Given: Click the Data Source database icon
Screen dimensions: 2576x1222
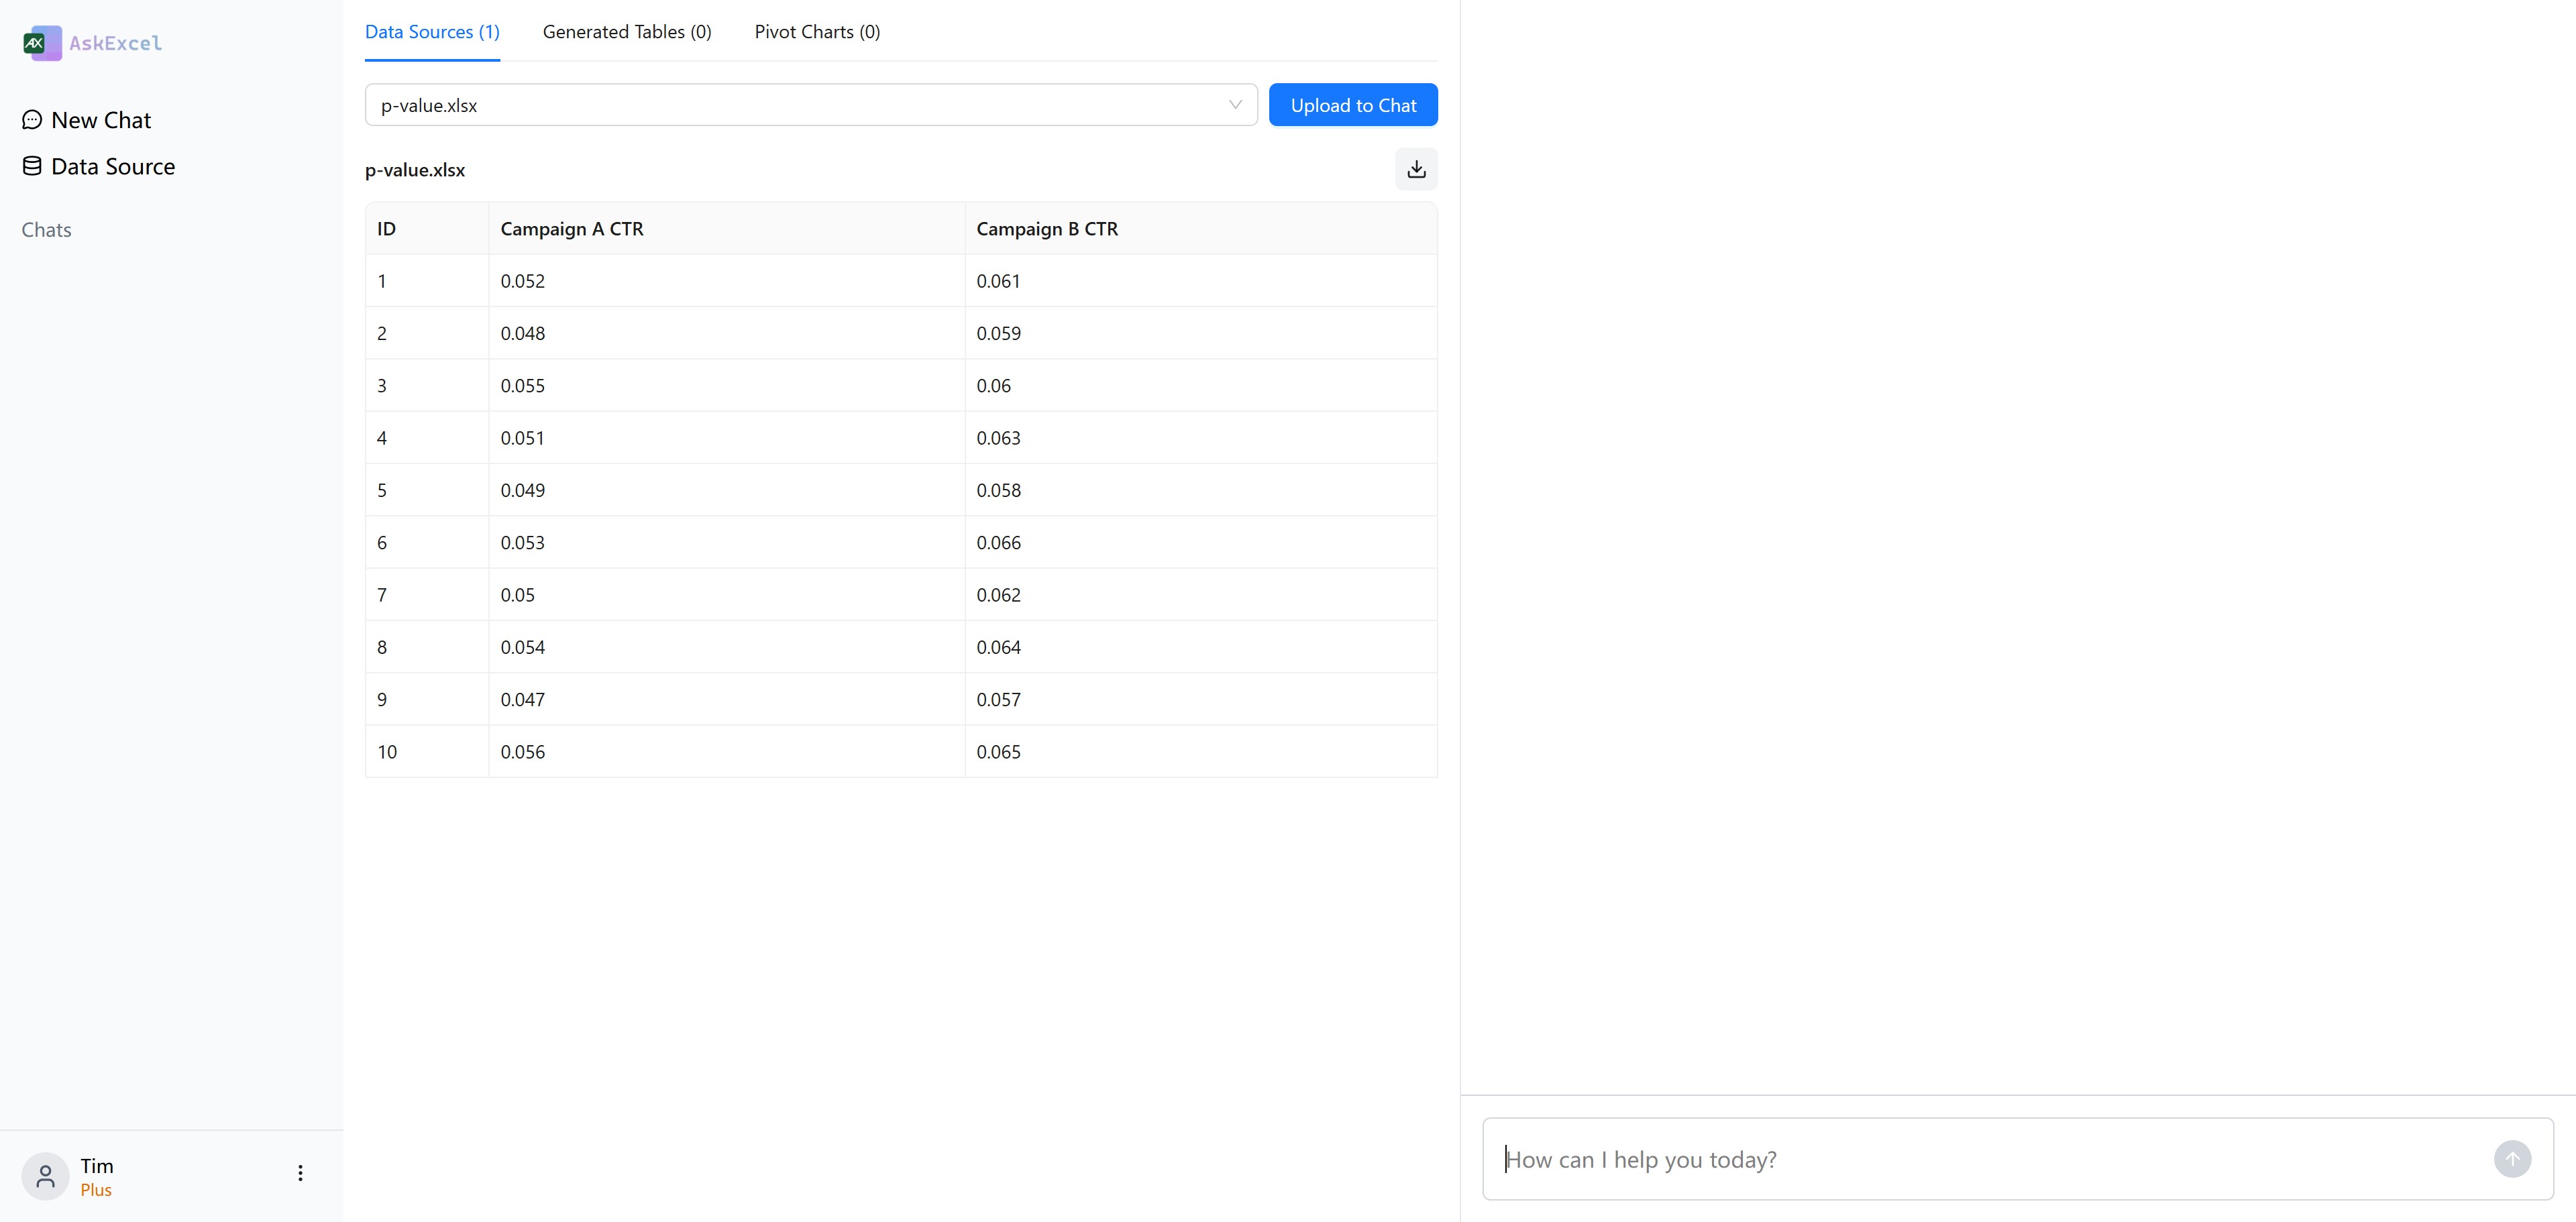Looking at the screenshot, I should [32, 166].
